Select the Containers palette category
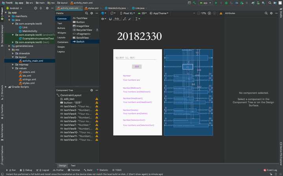The height and width of the screenshot is (176, 283). click(63, 42)
